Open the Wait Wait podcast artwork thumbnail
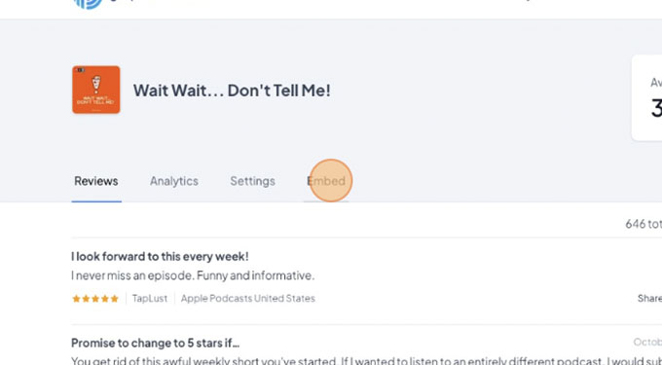Screen dimensions: 662x365 (95, 90)
